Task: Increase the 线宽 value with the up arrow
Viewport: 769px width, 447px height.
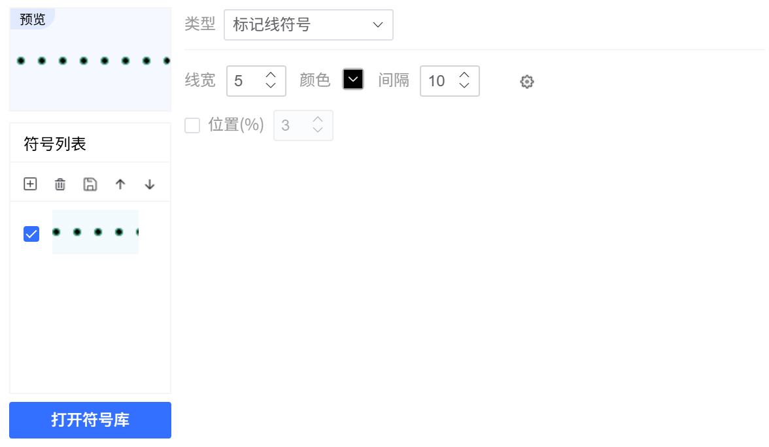Action: (271, 74)
